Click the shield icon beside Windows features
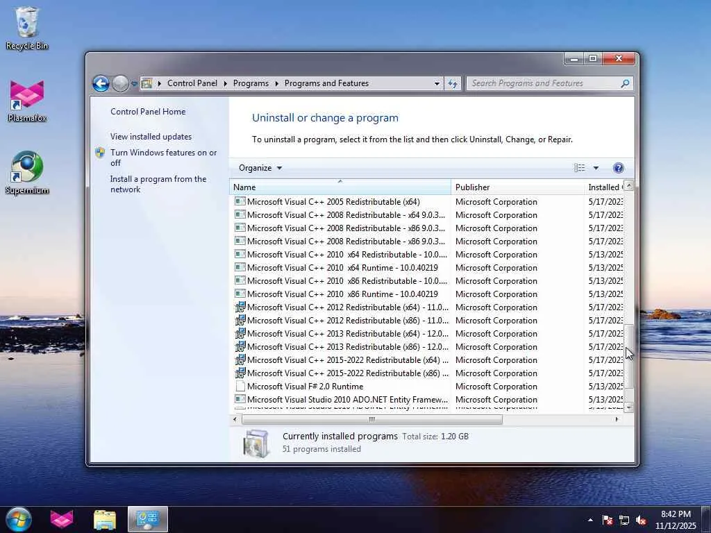The height and width of the screenshot is (533, 711). coord(100,153)
